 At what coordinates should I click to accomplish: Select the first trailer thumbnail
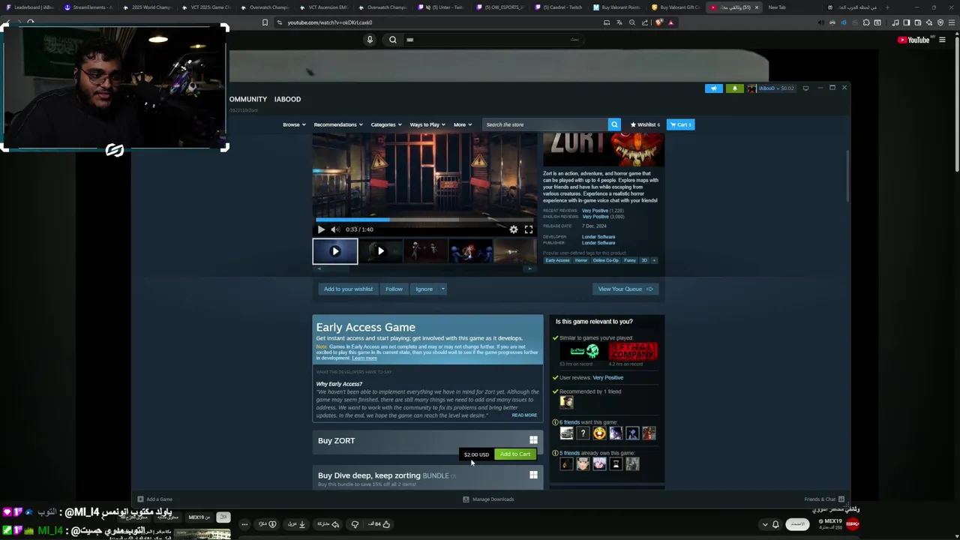point(335,251)
